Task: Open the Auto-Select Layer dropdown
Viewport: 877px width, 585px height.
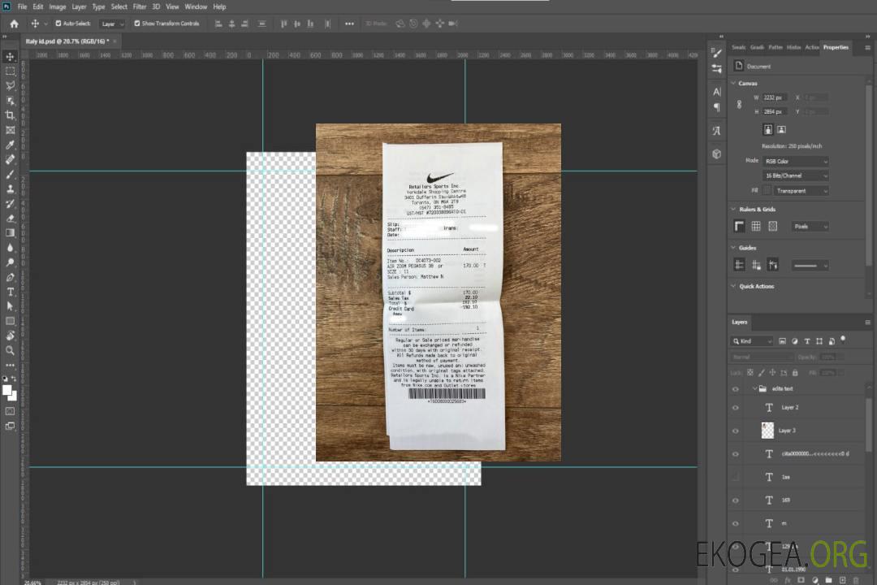Action: [112, 24]
